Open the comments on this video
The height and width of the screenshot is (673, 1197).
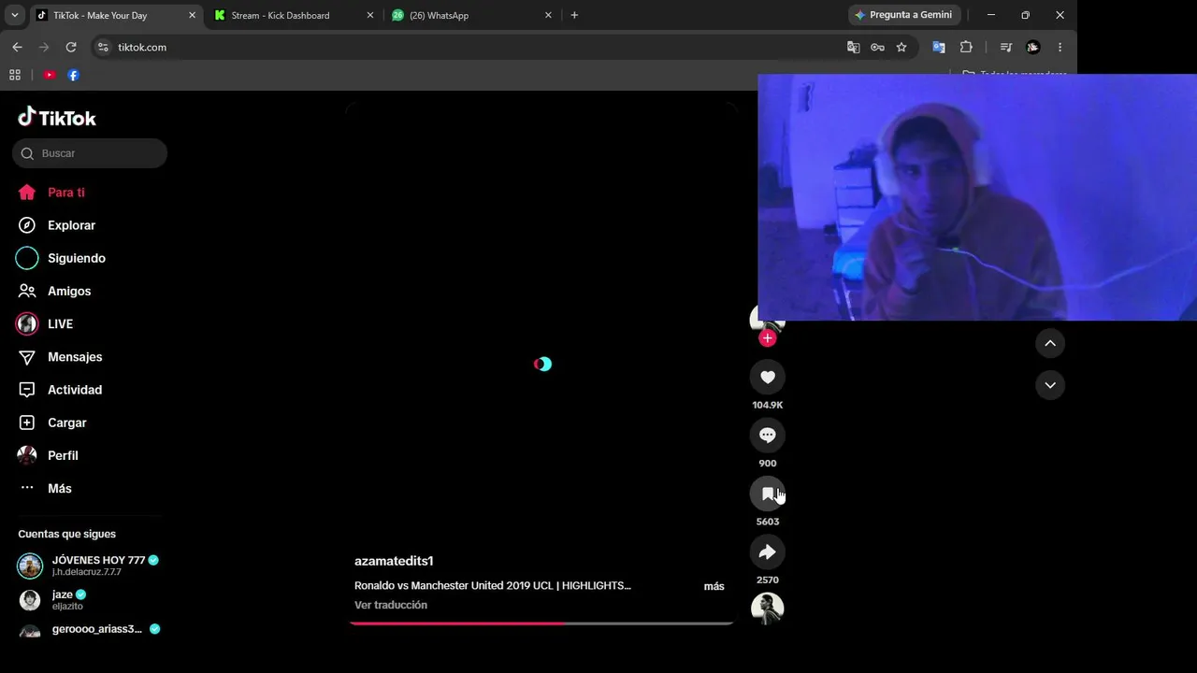coord(767,435)
